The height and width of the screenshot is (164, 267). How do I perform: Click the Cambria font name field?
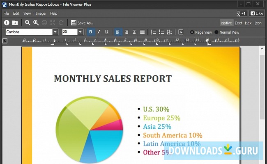pyautogui.click(x=29, y=32)
